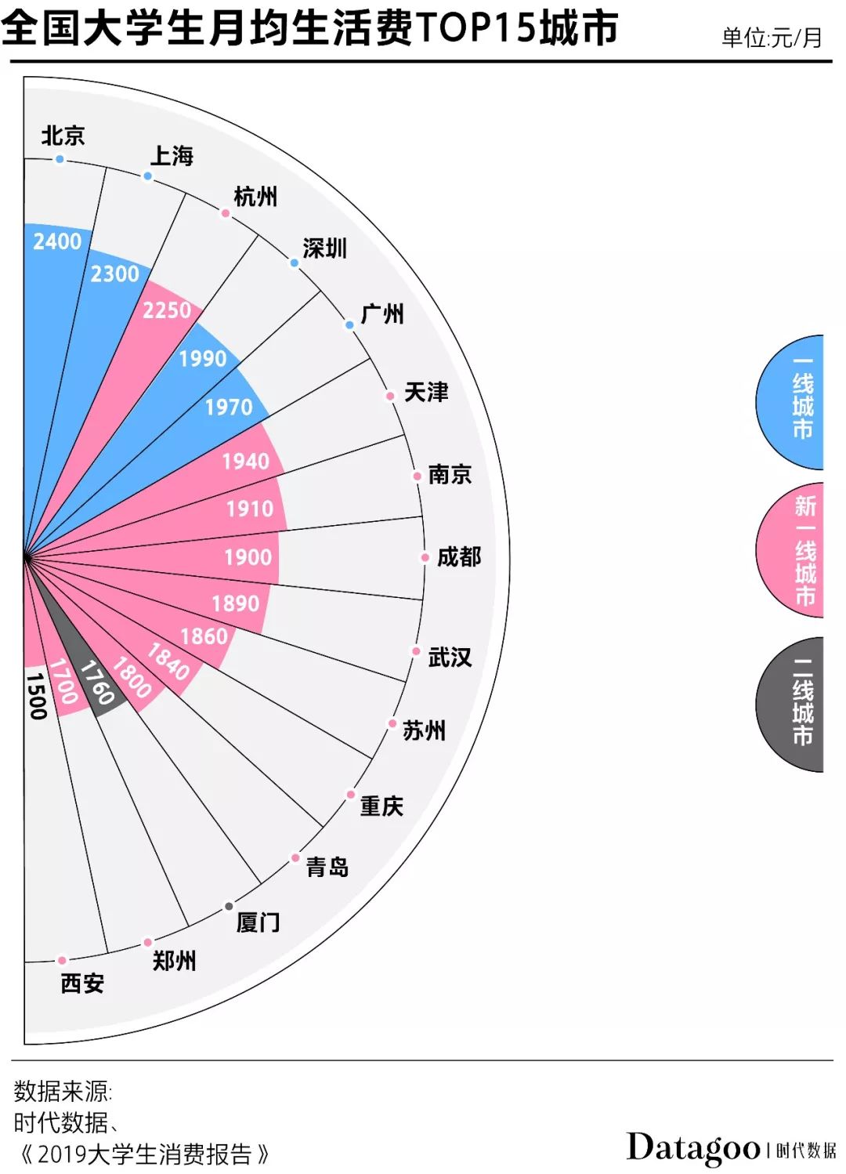Click the 《2019大学生消费报告》 source text

pos(144,1154)
